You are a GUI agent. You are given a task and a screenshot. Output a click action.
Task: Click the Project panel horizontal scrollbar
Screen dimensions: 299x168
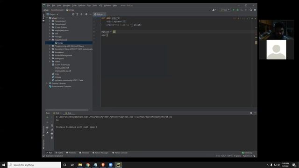coord(67,110)
